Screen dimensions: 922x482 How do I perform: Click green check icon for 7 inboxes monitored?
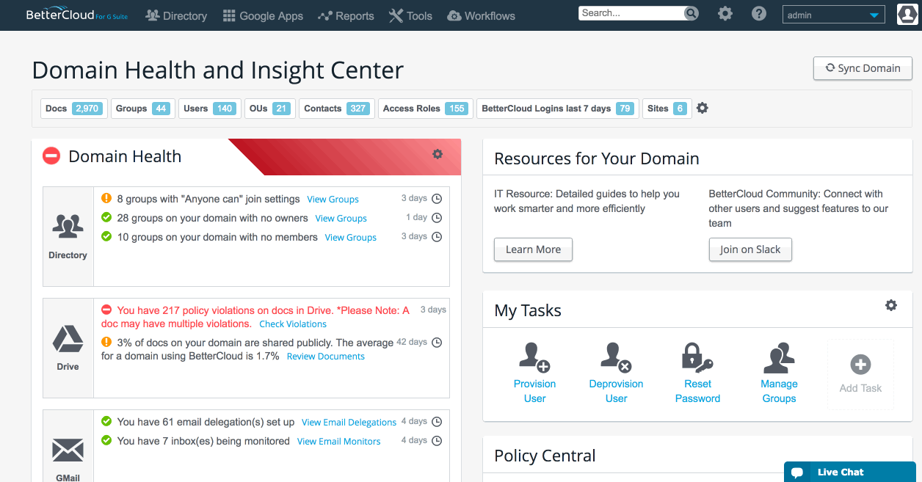(x=106, y=440)
